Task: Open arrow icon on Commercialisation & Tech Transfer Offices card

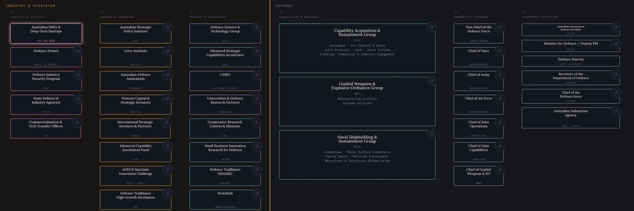Action: [77, 122]
